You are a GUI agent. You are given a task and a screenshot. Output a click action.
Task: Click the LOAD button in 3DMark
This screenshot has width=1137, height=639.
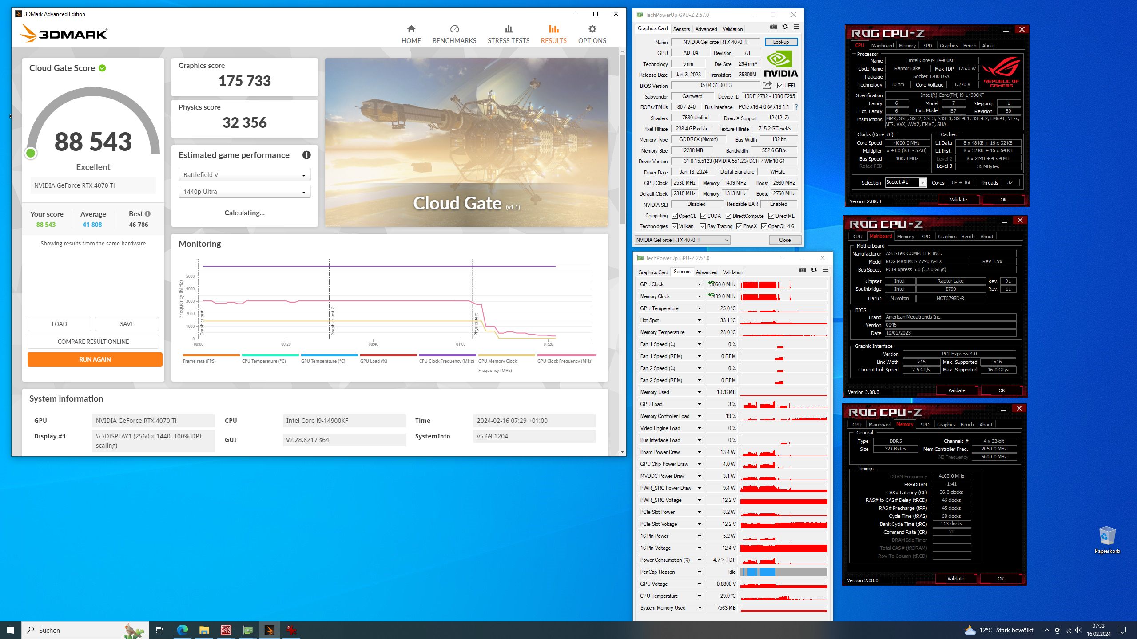coord(60,324)
